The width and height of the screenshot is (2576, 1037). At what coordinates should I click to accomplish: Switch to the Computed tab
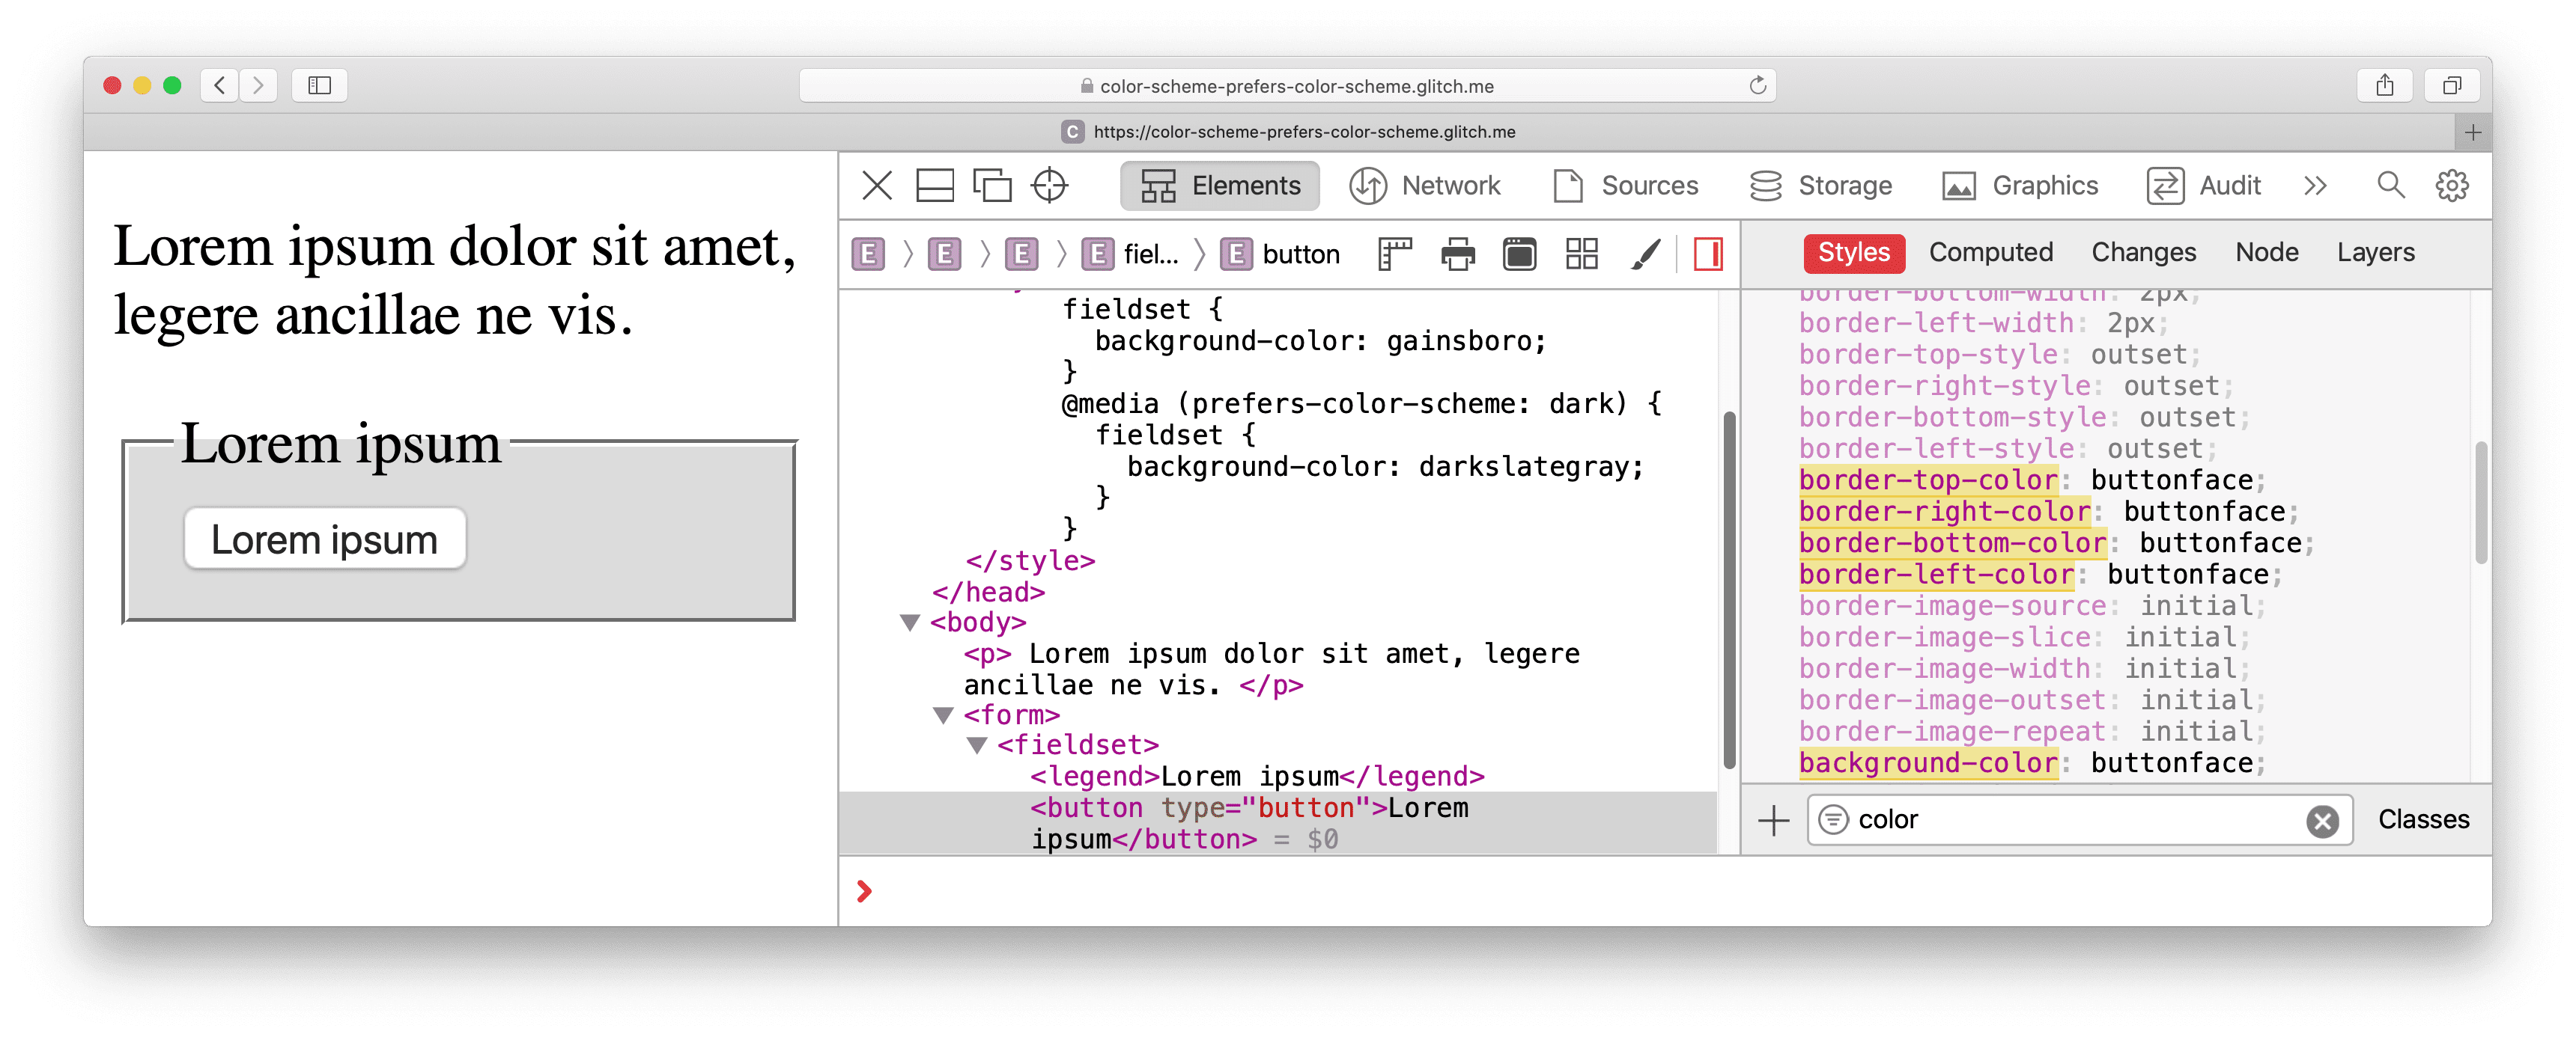click(1991, 253)
